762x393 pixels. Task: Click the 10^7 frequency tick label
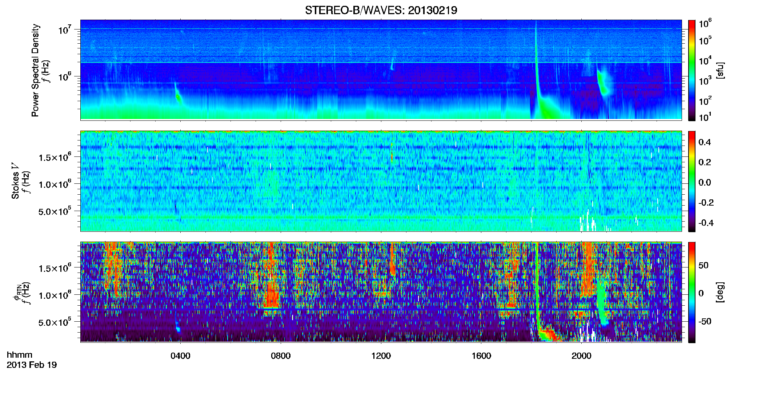pos(65,29)
